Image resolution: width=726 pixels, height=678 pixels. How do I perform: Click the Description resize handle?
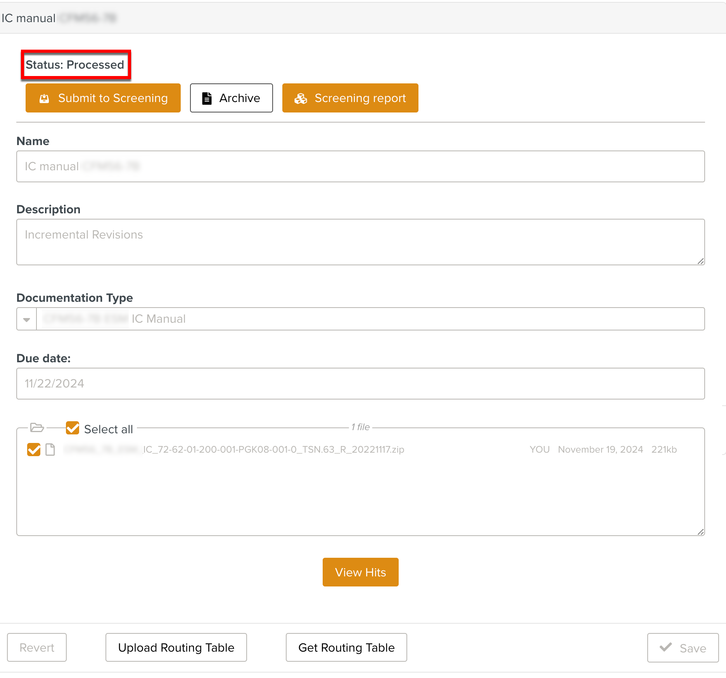700,261
